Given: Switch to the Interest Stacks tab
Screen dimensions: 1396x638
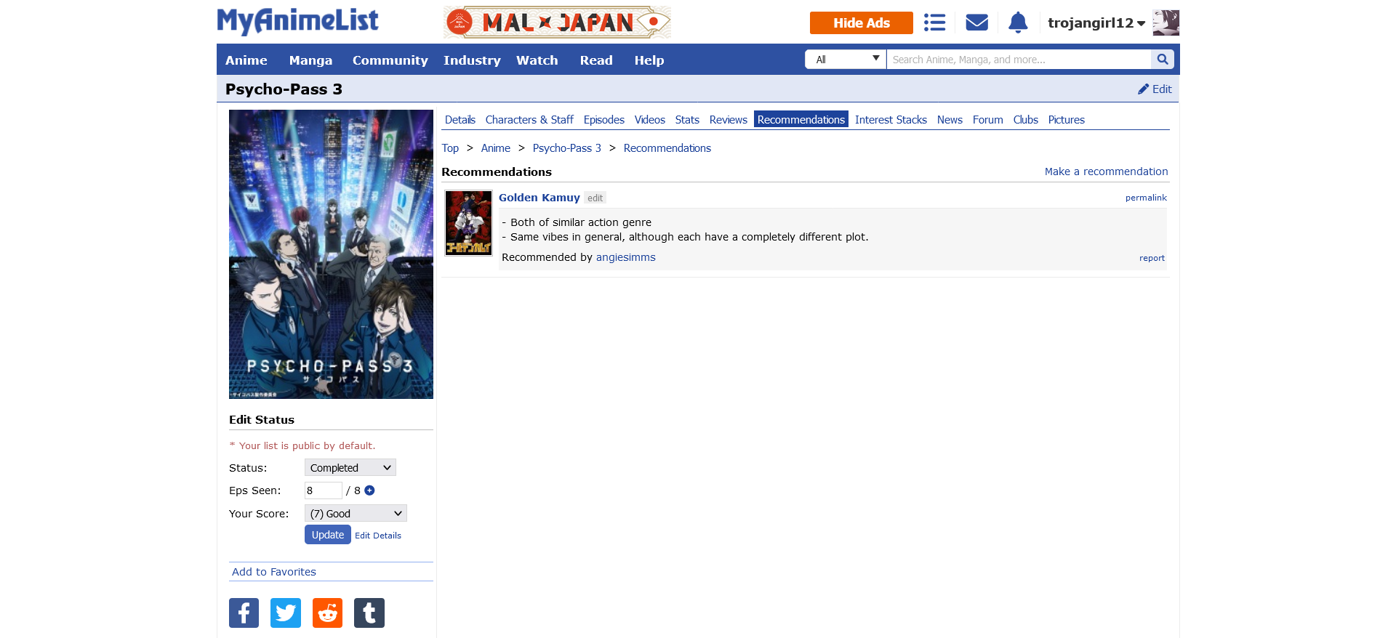Looking at the screenshot, I should (x=891, y=120).
